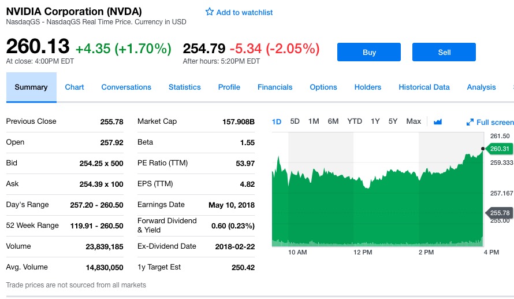This screenshot has height=299, width=514.
Task: Go to the Profile tab
Action: [x=229, y=87]
